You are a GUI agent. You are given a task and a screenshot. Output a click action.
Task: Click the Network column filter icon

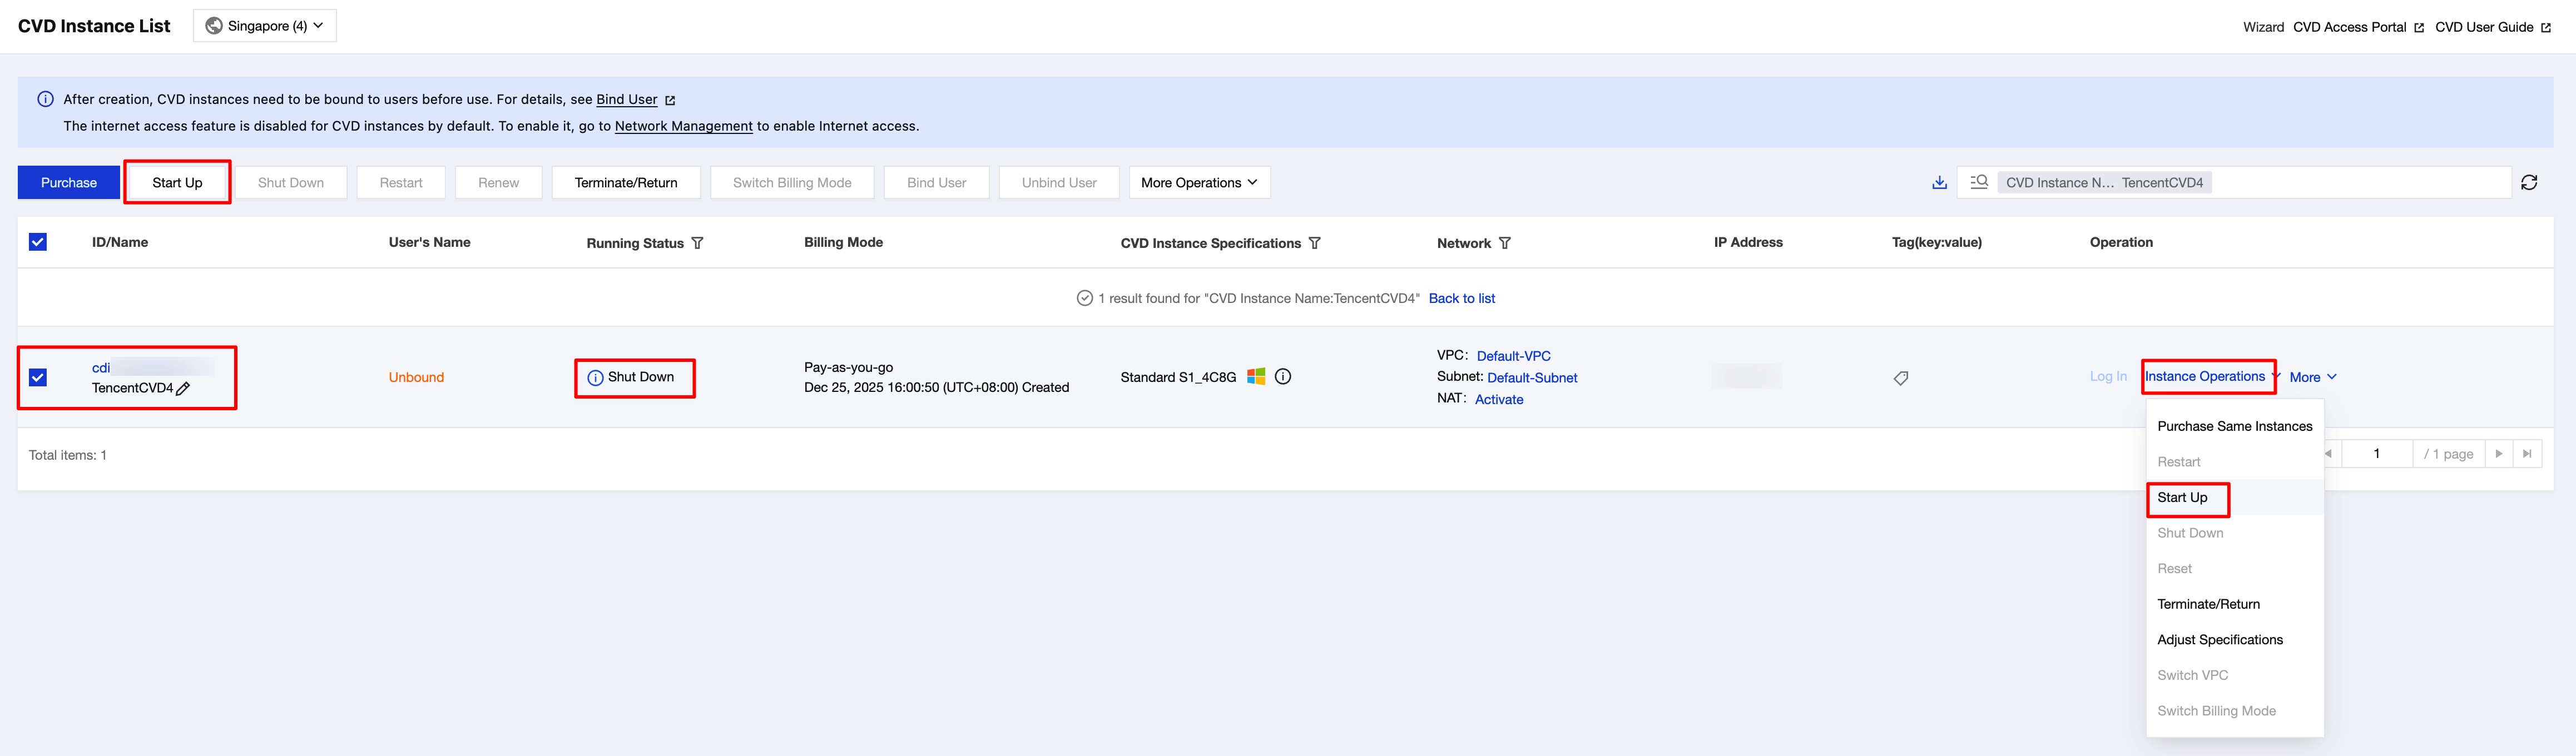point(1504,243)
